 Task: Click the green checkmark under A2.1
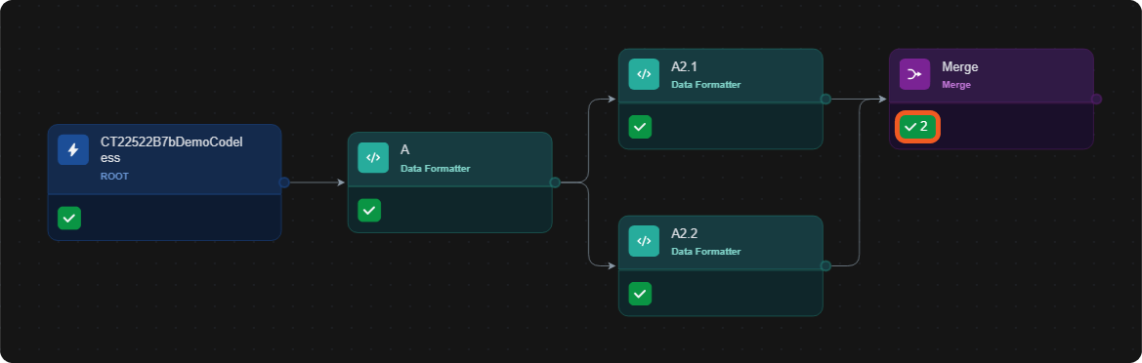[640, 127]
